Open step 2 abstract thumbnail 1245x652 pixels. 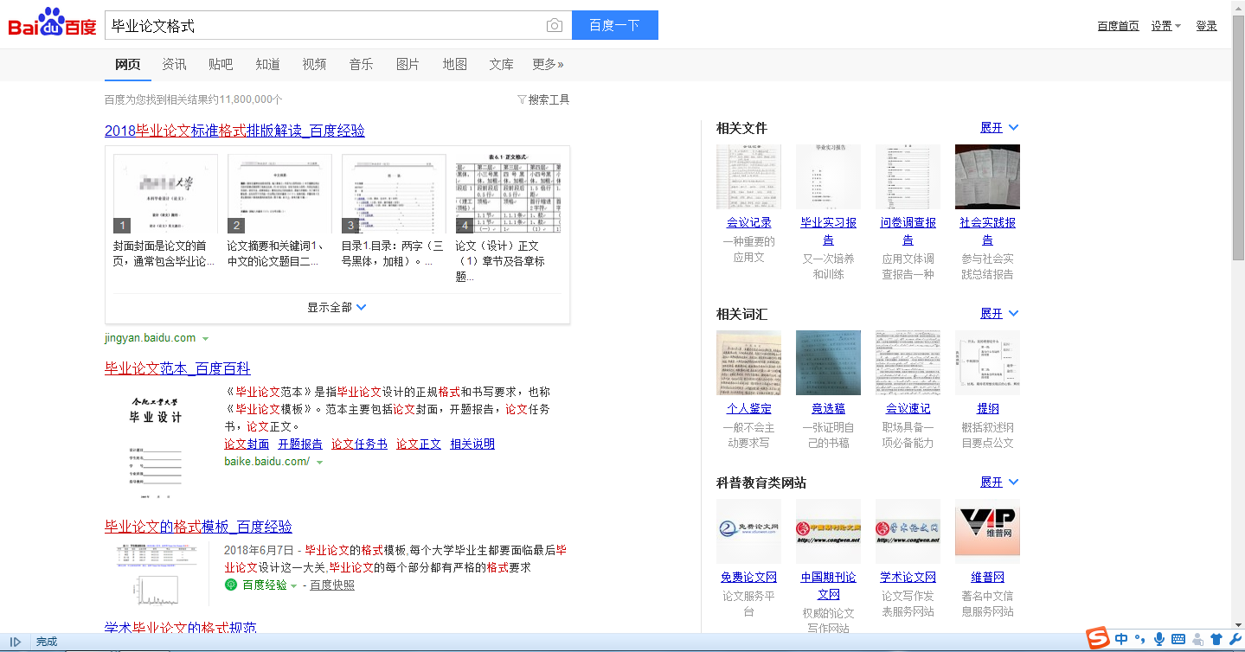(279, 195)
